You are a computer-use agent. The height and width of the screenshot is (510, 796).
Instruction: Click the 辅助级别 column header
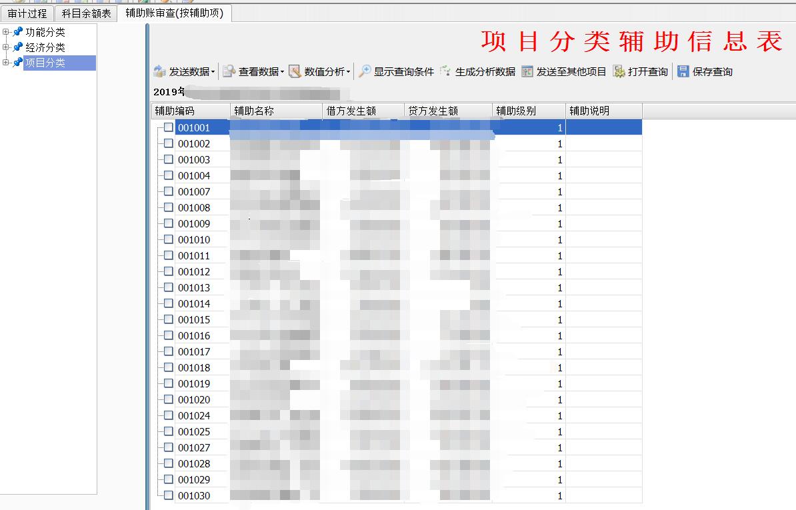516,111
